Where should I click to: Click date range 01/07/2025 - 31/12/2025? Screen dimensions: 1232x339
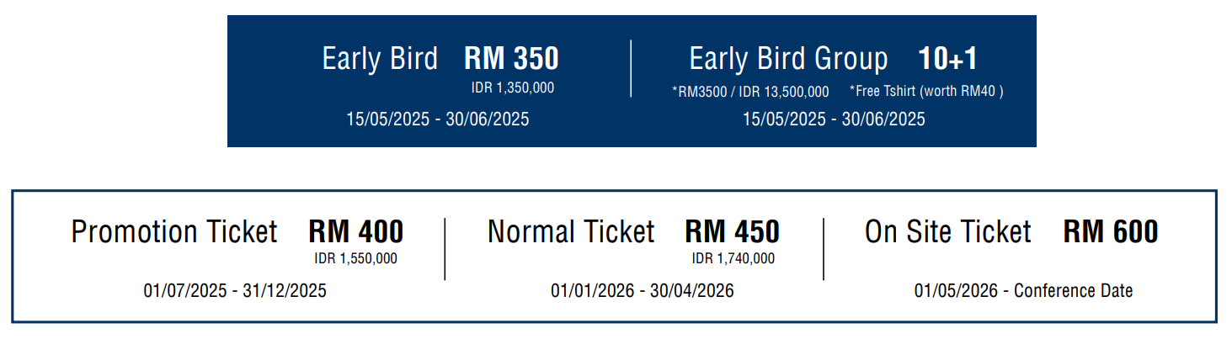click(235, 291)
